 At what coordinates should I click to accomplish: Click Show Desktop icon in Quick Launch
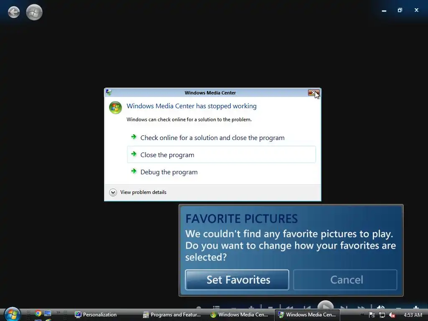pyautogui.click(x=48, y=313)
